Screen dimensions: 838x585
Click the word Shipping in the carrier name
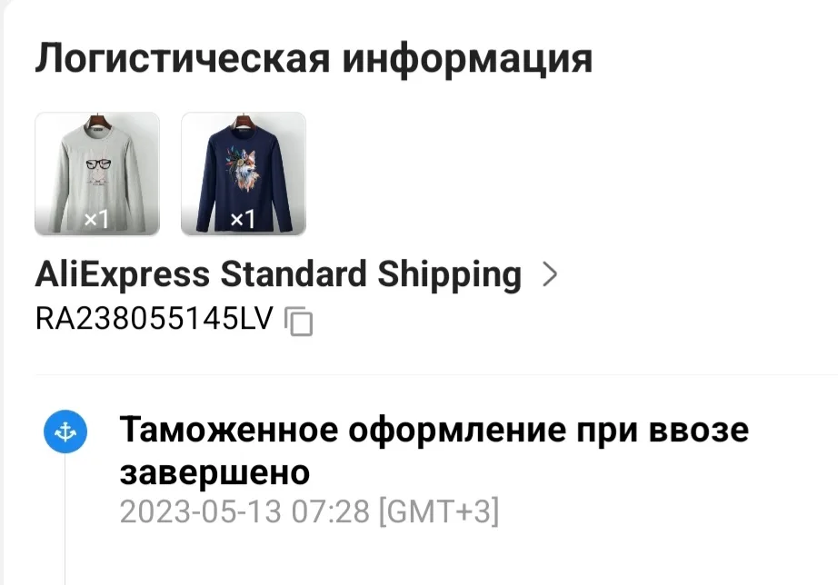click(450, 275)
